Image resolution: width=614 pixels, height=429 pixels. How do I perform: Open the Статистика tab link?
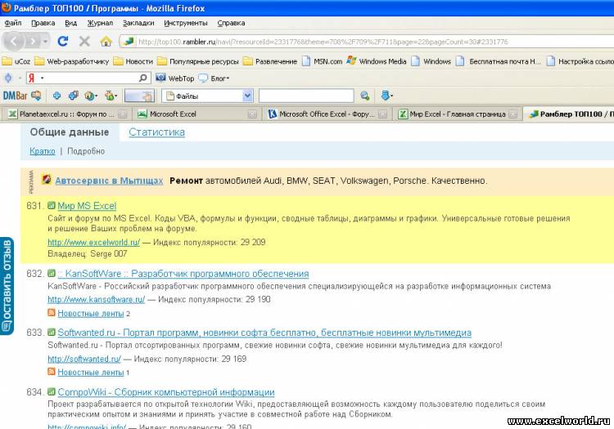coord(156,132)
